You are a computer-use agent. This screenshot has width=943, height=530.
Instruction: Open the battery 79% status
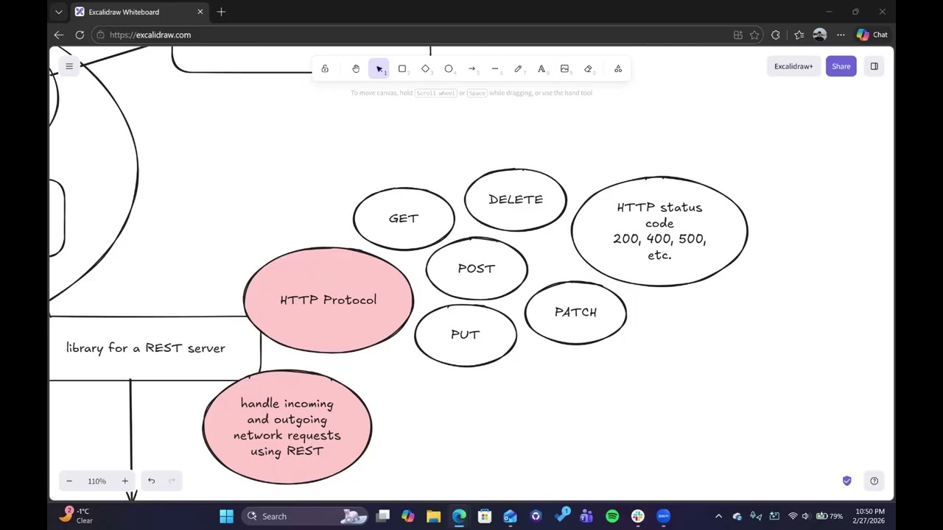tap(829, 516)
